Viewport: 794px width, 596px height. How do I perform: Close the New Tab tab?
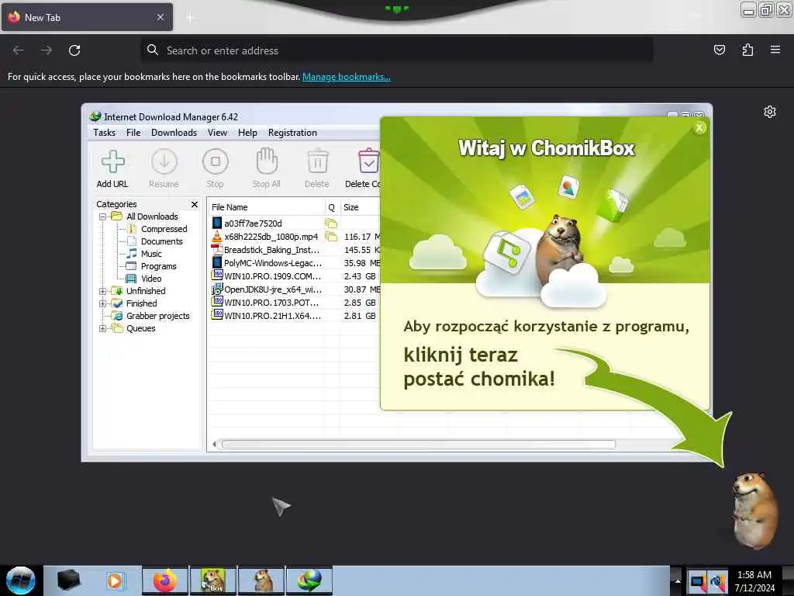(160, 17)
